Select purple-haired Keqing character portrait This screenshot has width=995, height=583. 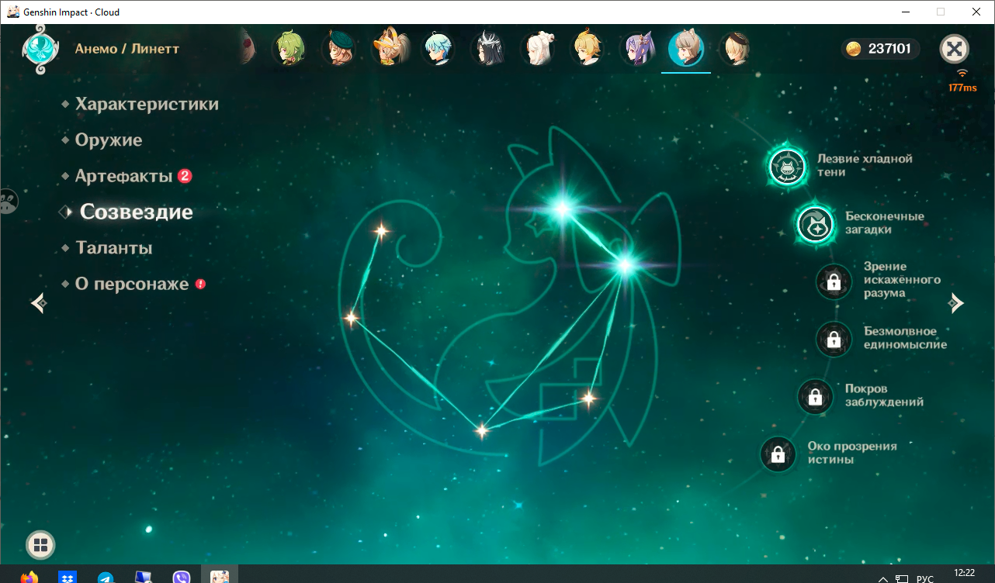pos(637,48)
